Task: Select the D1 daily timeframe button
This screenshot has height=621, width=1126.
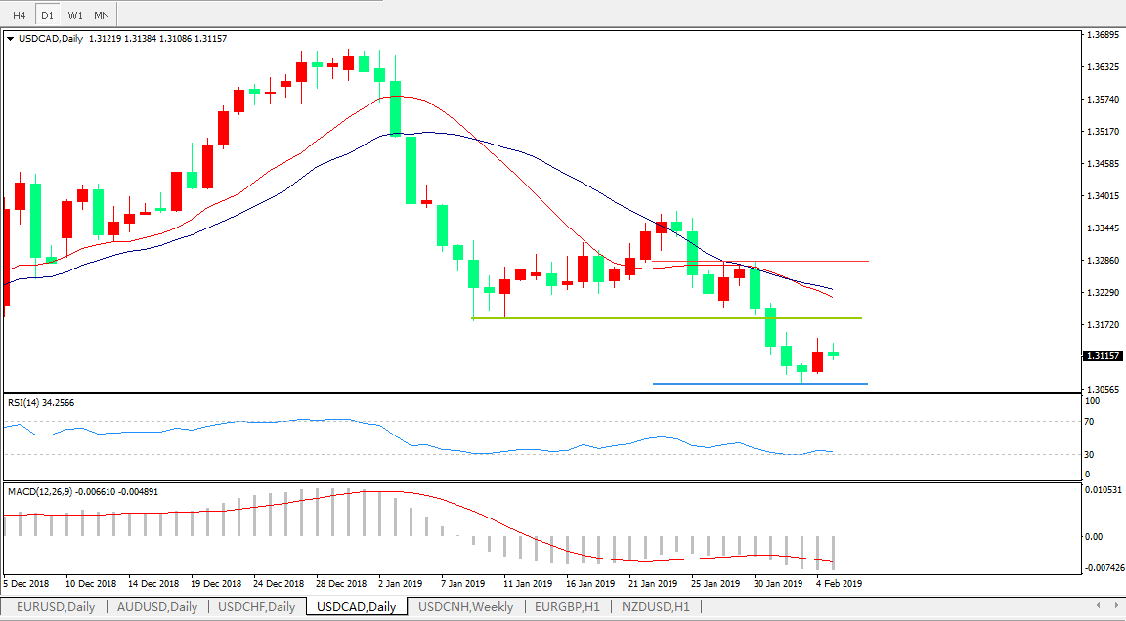Action: (x=47, y=16)
